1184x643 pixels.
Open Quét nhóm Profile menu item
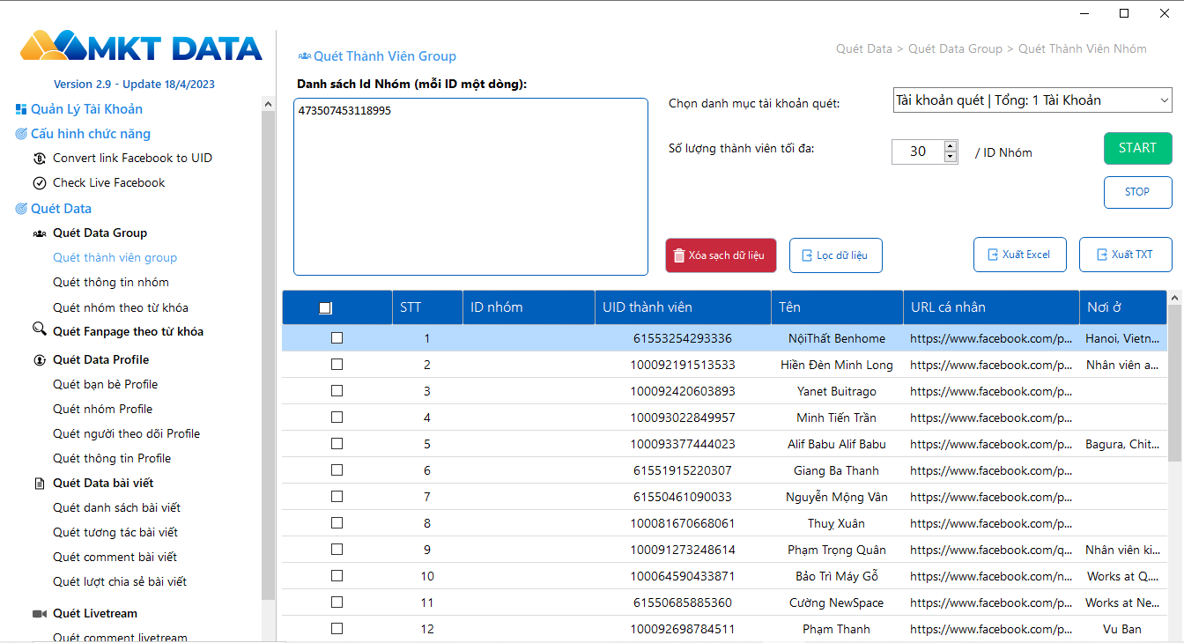[103, 410]
